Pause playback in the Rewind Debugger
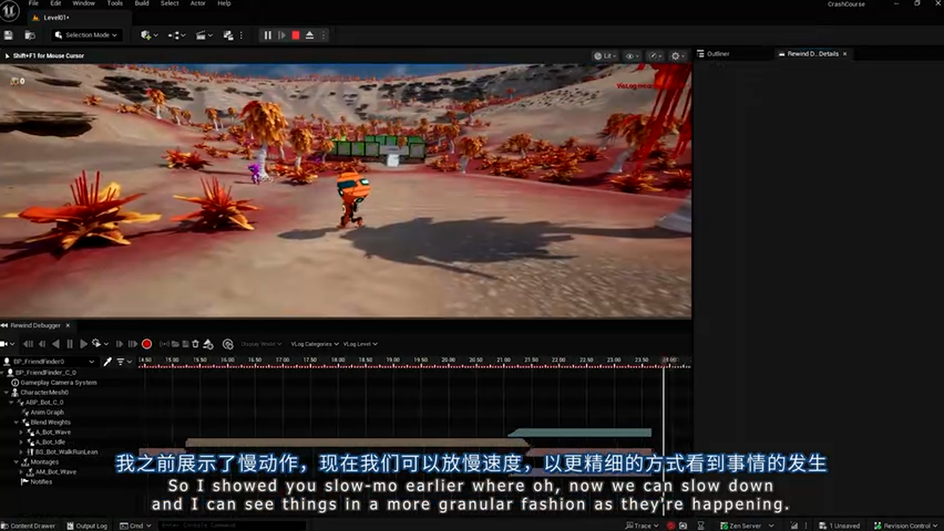The height and width of the screenshot is (531, 944). coord(69,344)
